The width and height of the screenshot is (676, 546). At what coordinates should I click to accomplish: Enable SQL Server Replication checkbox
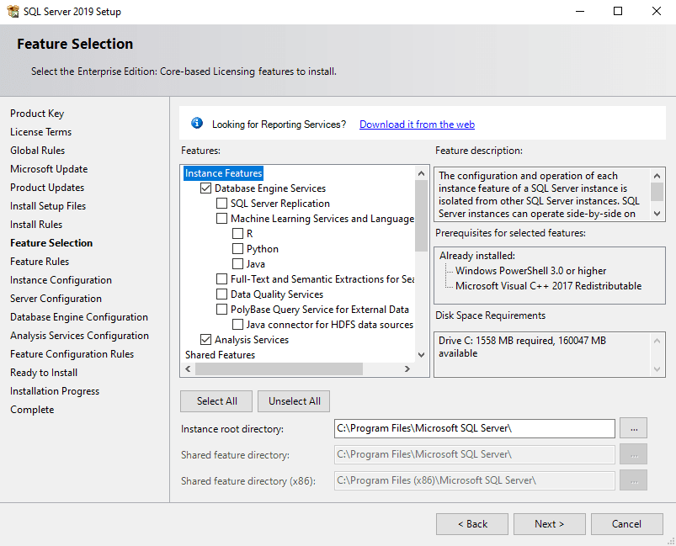click(x=221, y=204)
